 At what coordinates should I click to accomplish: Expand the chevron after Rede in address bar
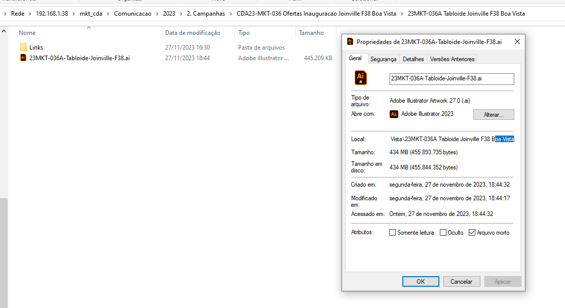coord(30,14)
